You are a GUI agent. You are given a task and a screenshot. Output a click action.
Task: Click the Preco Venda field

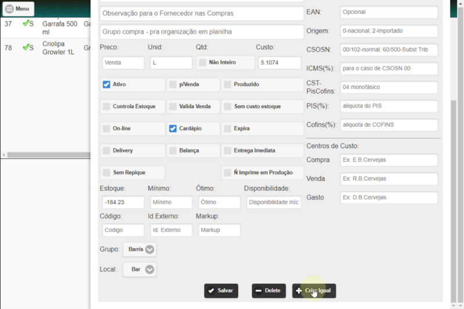point(123,63)
